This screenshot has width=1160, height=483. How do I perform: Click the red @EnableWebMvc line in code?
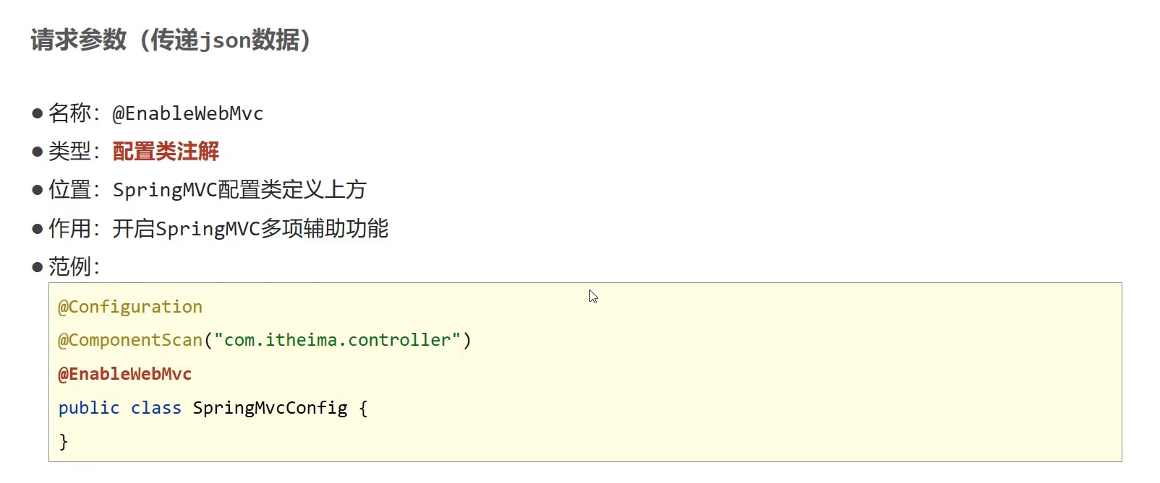[125, 374]
